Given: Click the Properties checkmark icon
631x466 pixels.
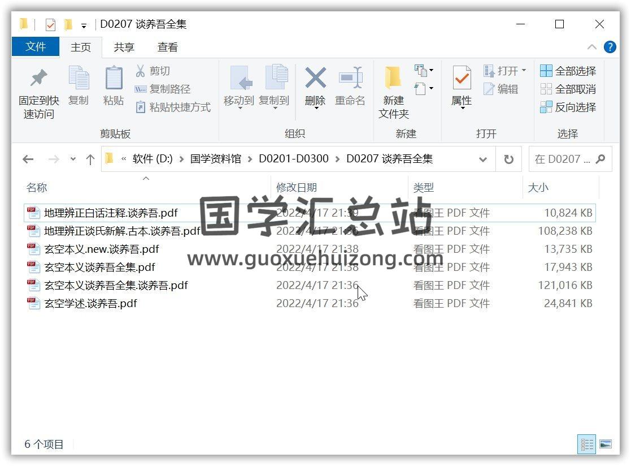Looking at the screenshot, I should click(462, 77).
